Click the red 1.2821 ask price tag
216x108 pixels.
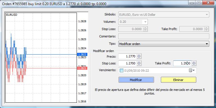point(82,68)
